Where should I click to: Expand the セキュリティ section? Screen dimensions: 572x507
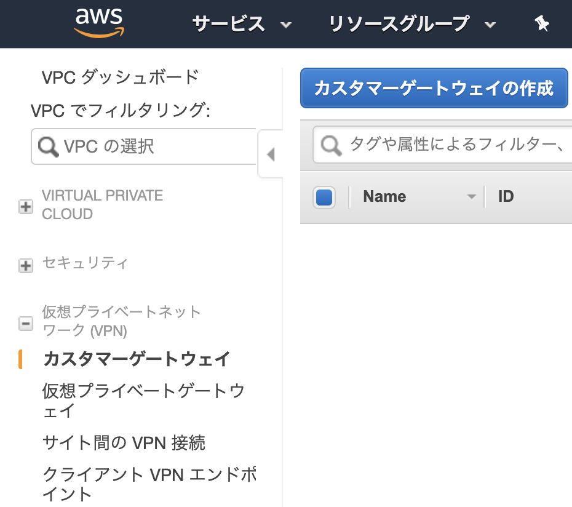[x=26, y=265]
